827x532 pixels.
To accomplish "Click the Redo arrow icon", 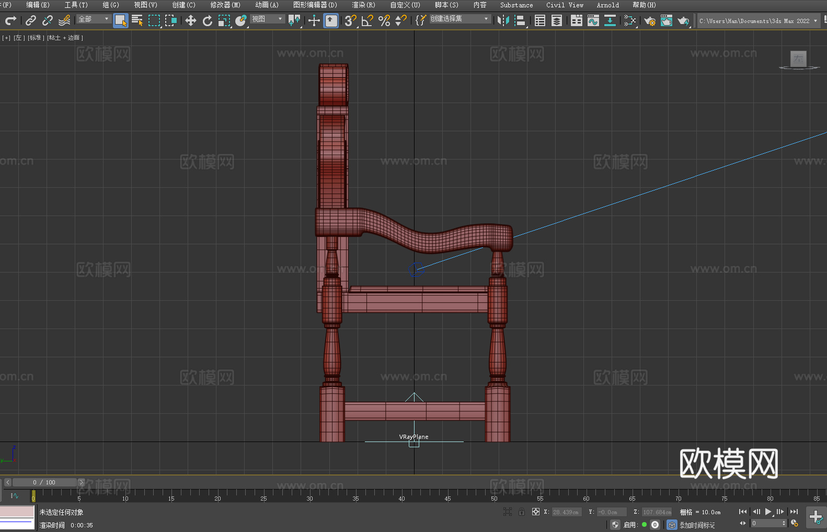I will click(10, 20).
